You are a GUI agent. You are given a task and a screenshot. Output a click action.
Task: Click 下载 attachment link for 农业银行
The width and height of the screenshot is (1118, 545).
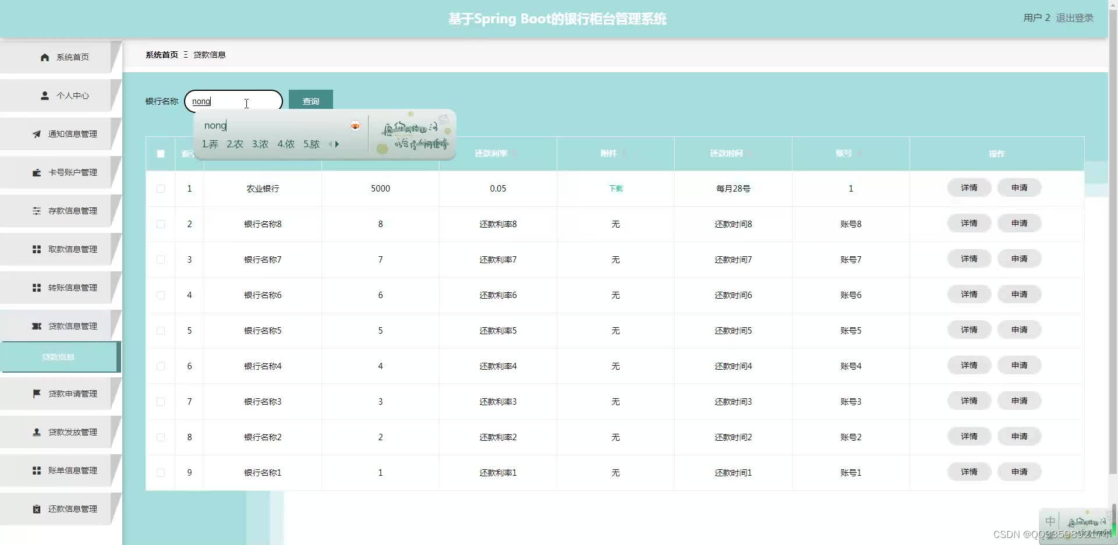click(x=615, y=189)
